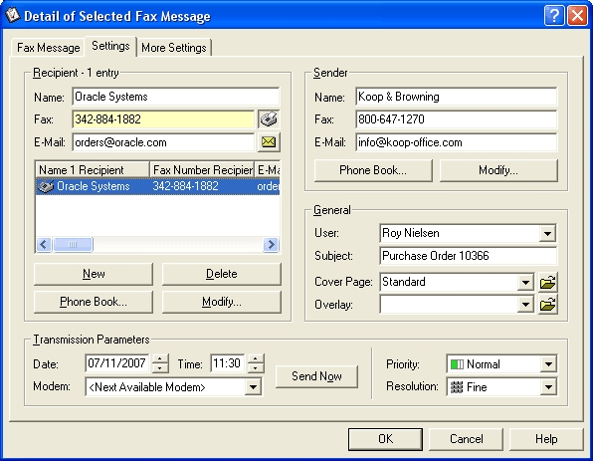Click the recipient E-Mail field orders@oracle.com
The width and height of the screenshot is (593, 461).
[x=163, y=142]
